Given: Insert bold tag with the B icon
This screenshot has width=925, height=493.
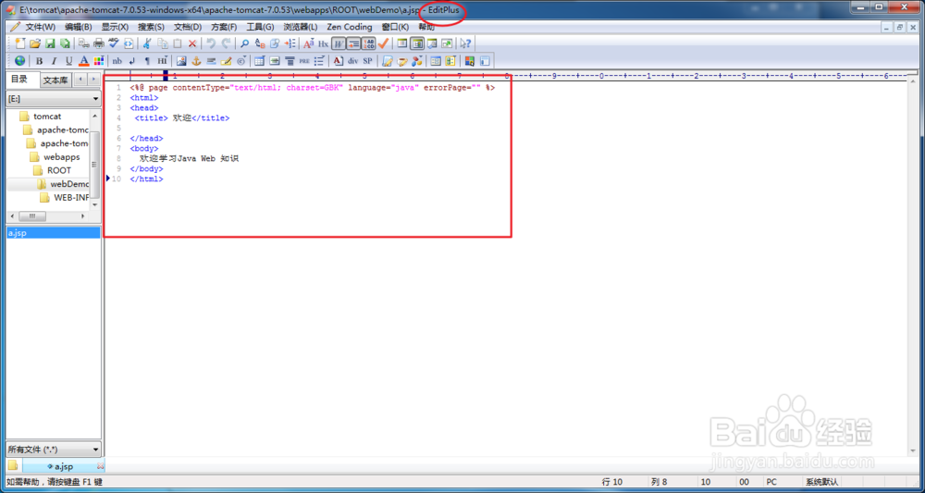Looking at the screenshot, I should point(39,61).
